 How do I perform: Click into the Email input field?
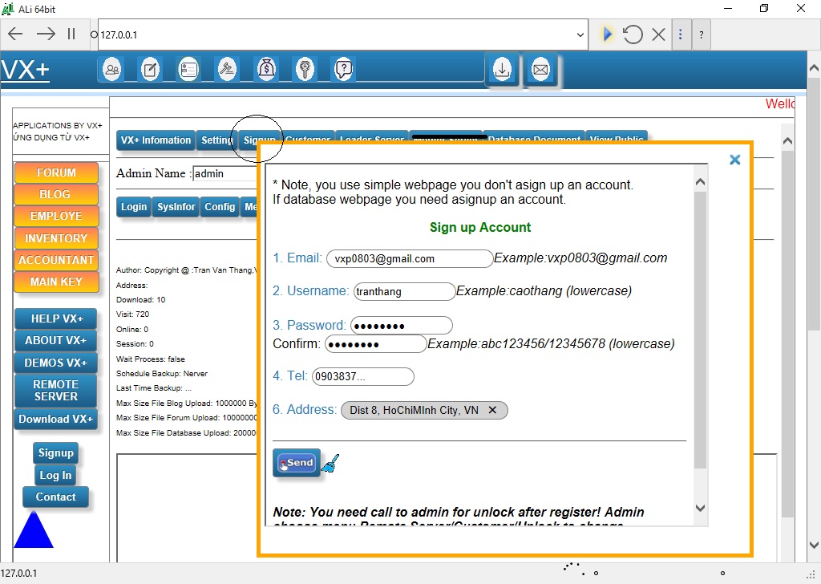(x=409, y=258)
